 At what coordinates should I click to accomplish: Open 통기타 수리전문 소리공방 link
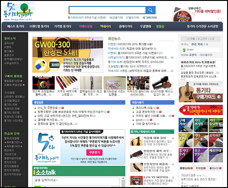pyautogui.click(x=202, y=26)
